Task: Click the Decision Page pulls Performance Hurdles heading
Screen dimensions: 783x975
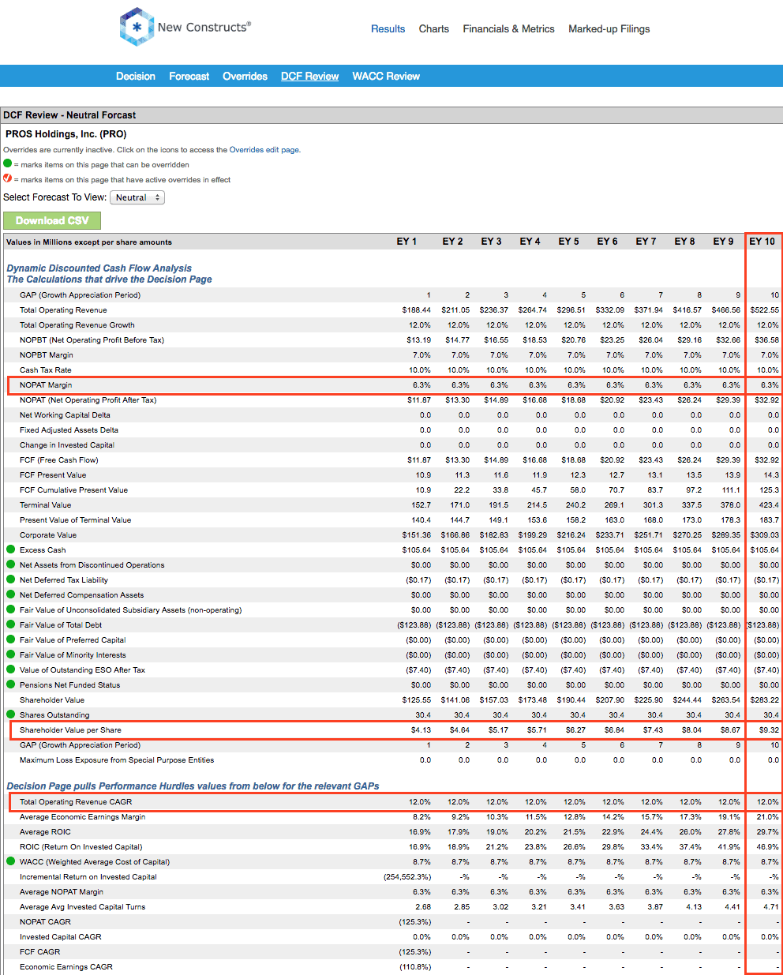Action: click(193, 786)
